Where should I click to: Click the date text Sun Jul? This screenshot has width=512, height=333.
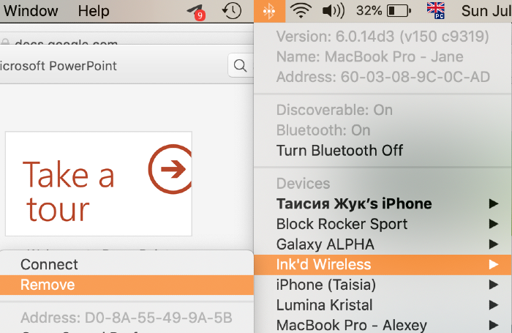486,11
